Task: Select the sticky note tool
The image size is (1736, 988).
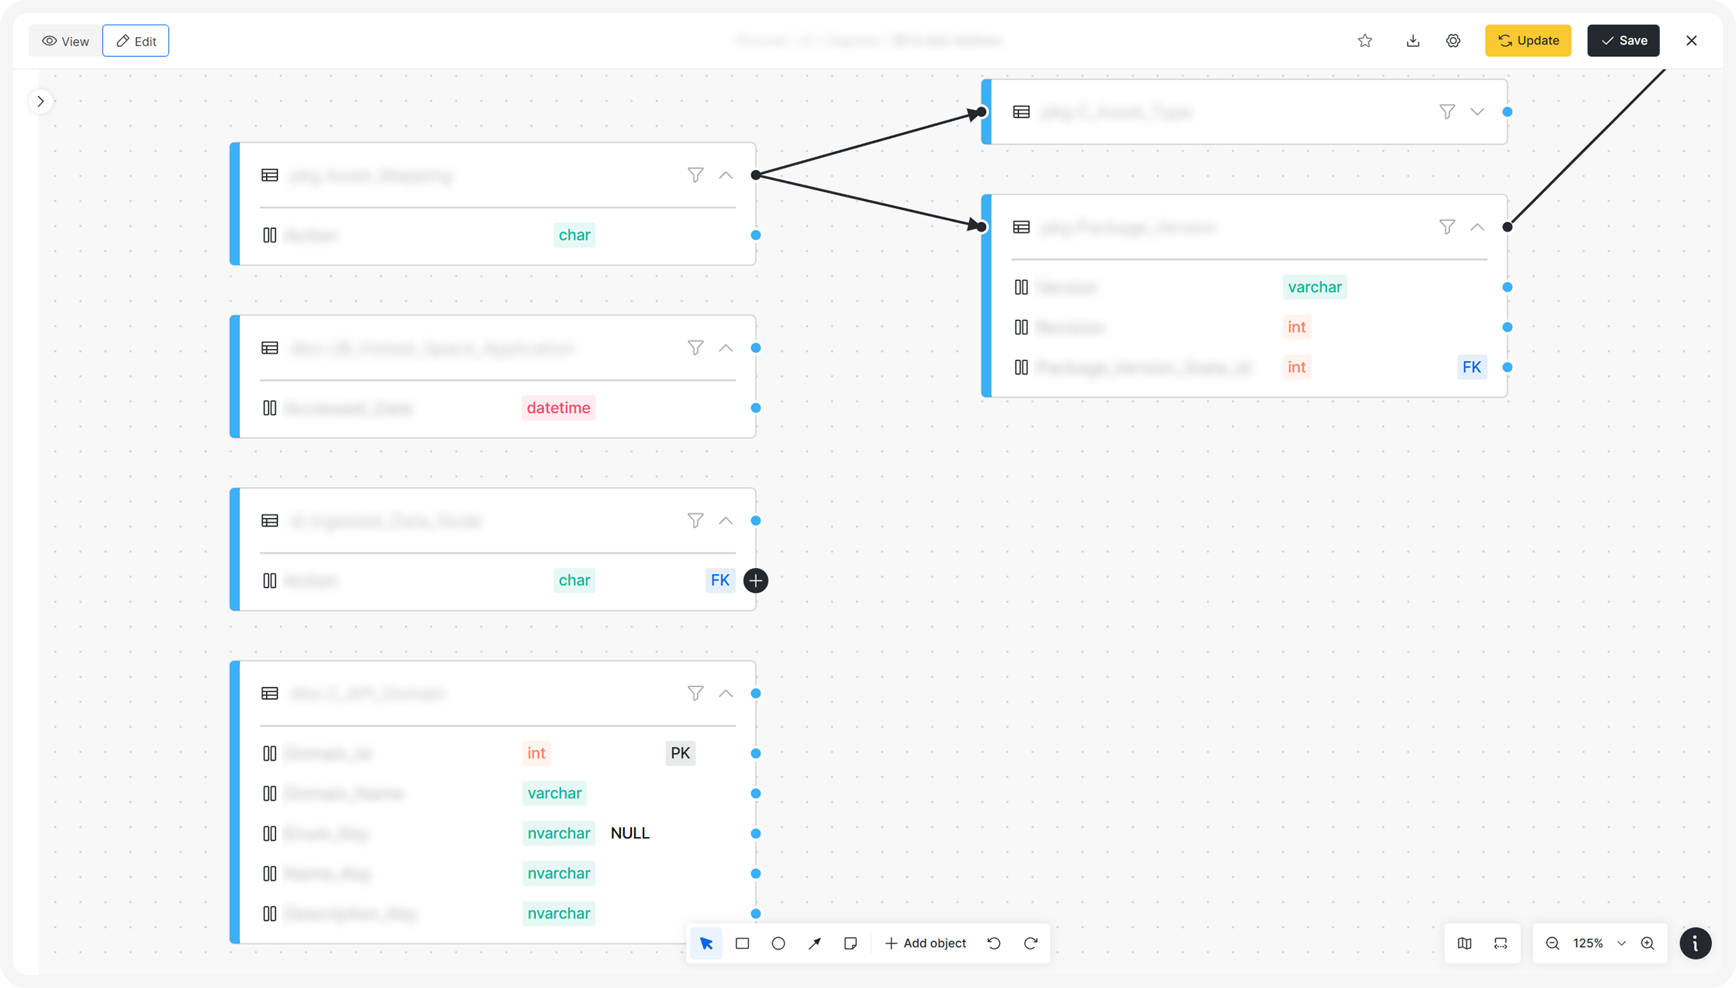Action: coord(850,943)
